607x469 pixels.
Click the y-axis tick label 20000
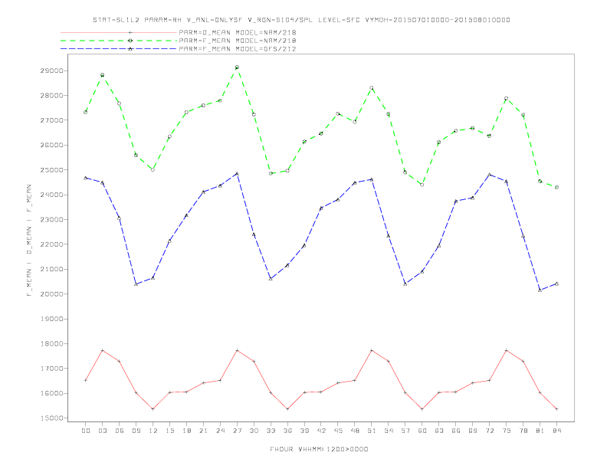[x=52, y=294]
